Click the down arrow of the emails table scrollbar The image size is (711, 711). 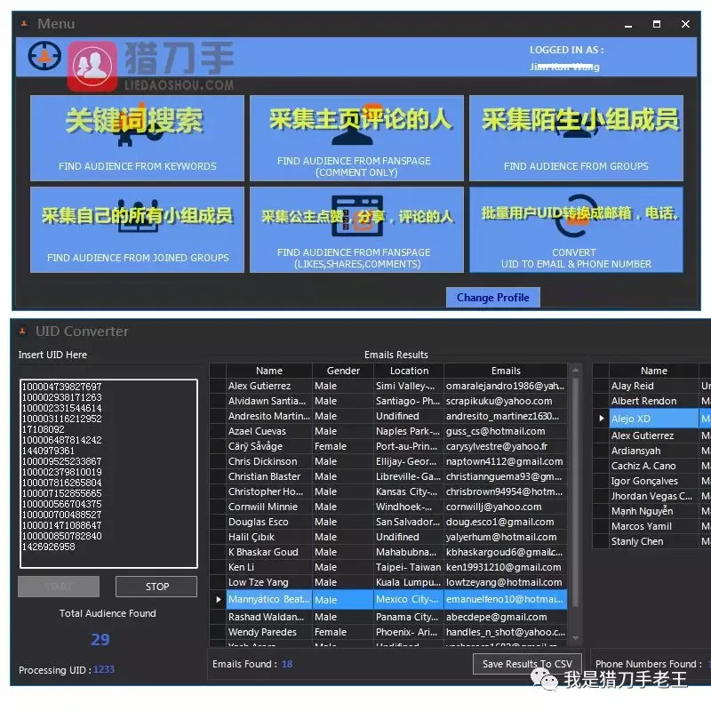[x=575, y=638]
